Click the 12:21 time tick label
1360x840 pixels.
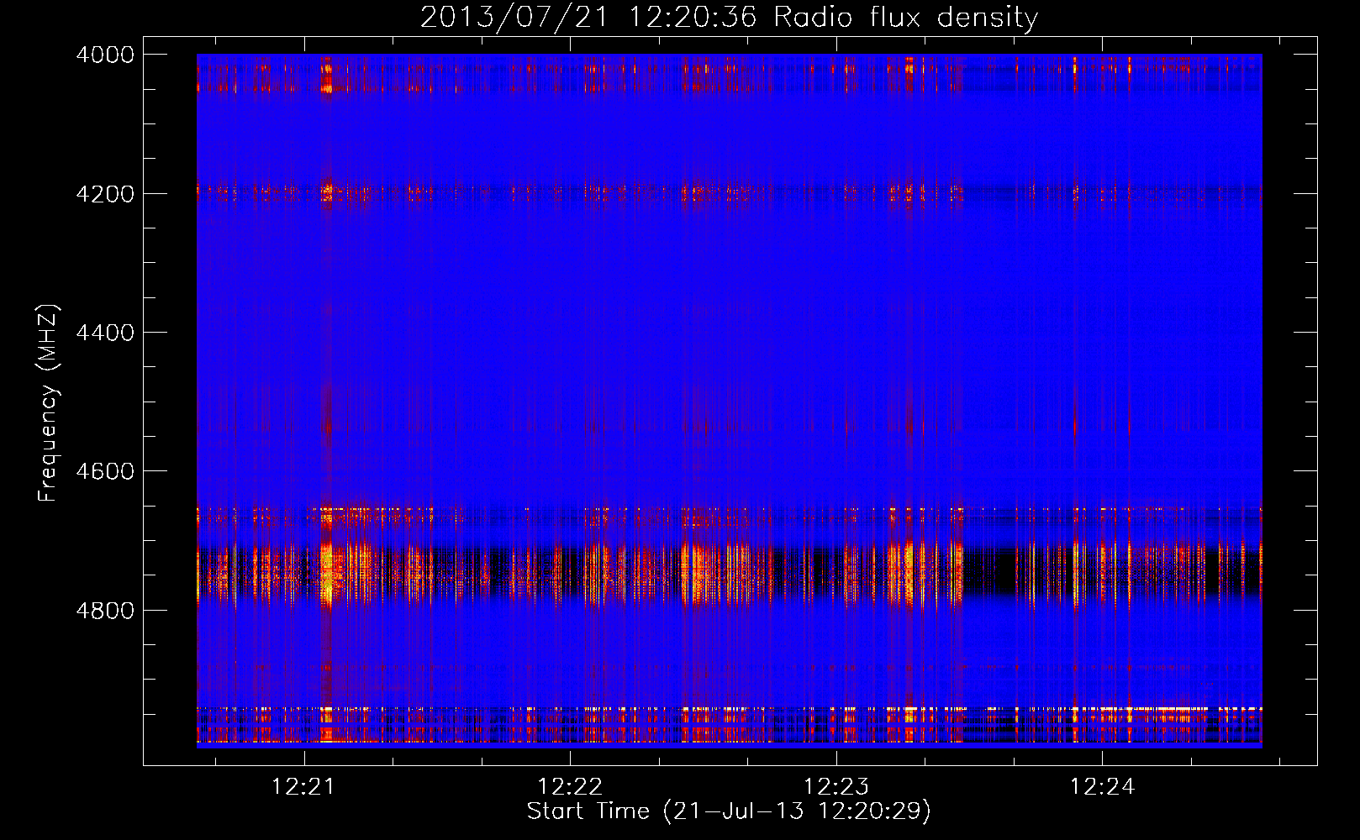[303, 787]
